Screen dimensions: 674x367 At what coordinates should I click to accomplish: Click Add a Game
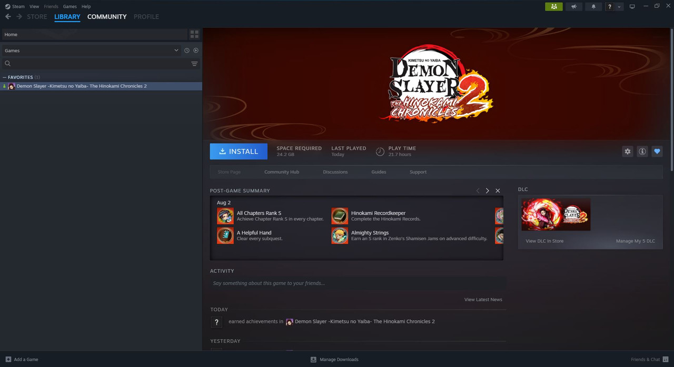(22, 360)
